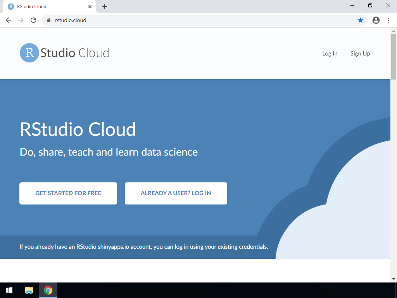
Task: Click the RStudio Cloud logo
Action: point(64,53)
